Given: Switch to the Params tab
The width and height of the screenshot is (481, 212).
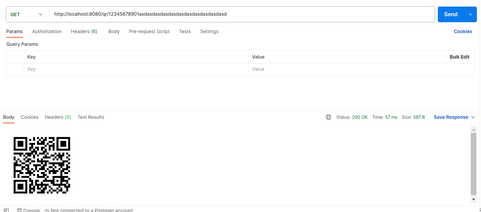Looking at the screenshot, I should (14, 31).
